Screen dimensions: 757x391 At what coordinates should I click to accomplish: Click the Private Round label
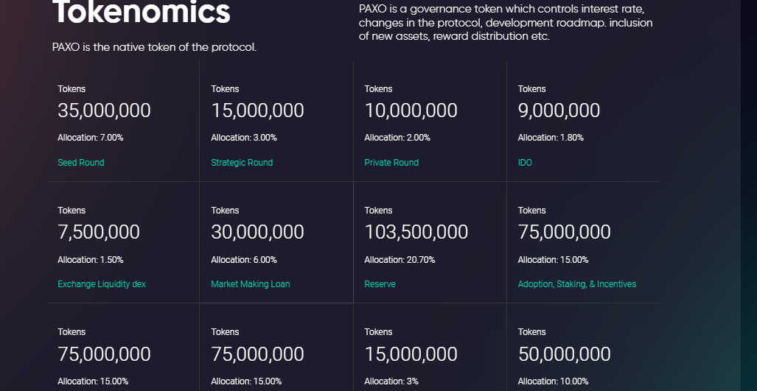(391, 163)
